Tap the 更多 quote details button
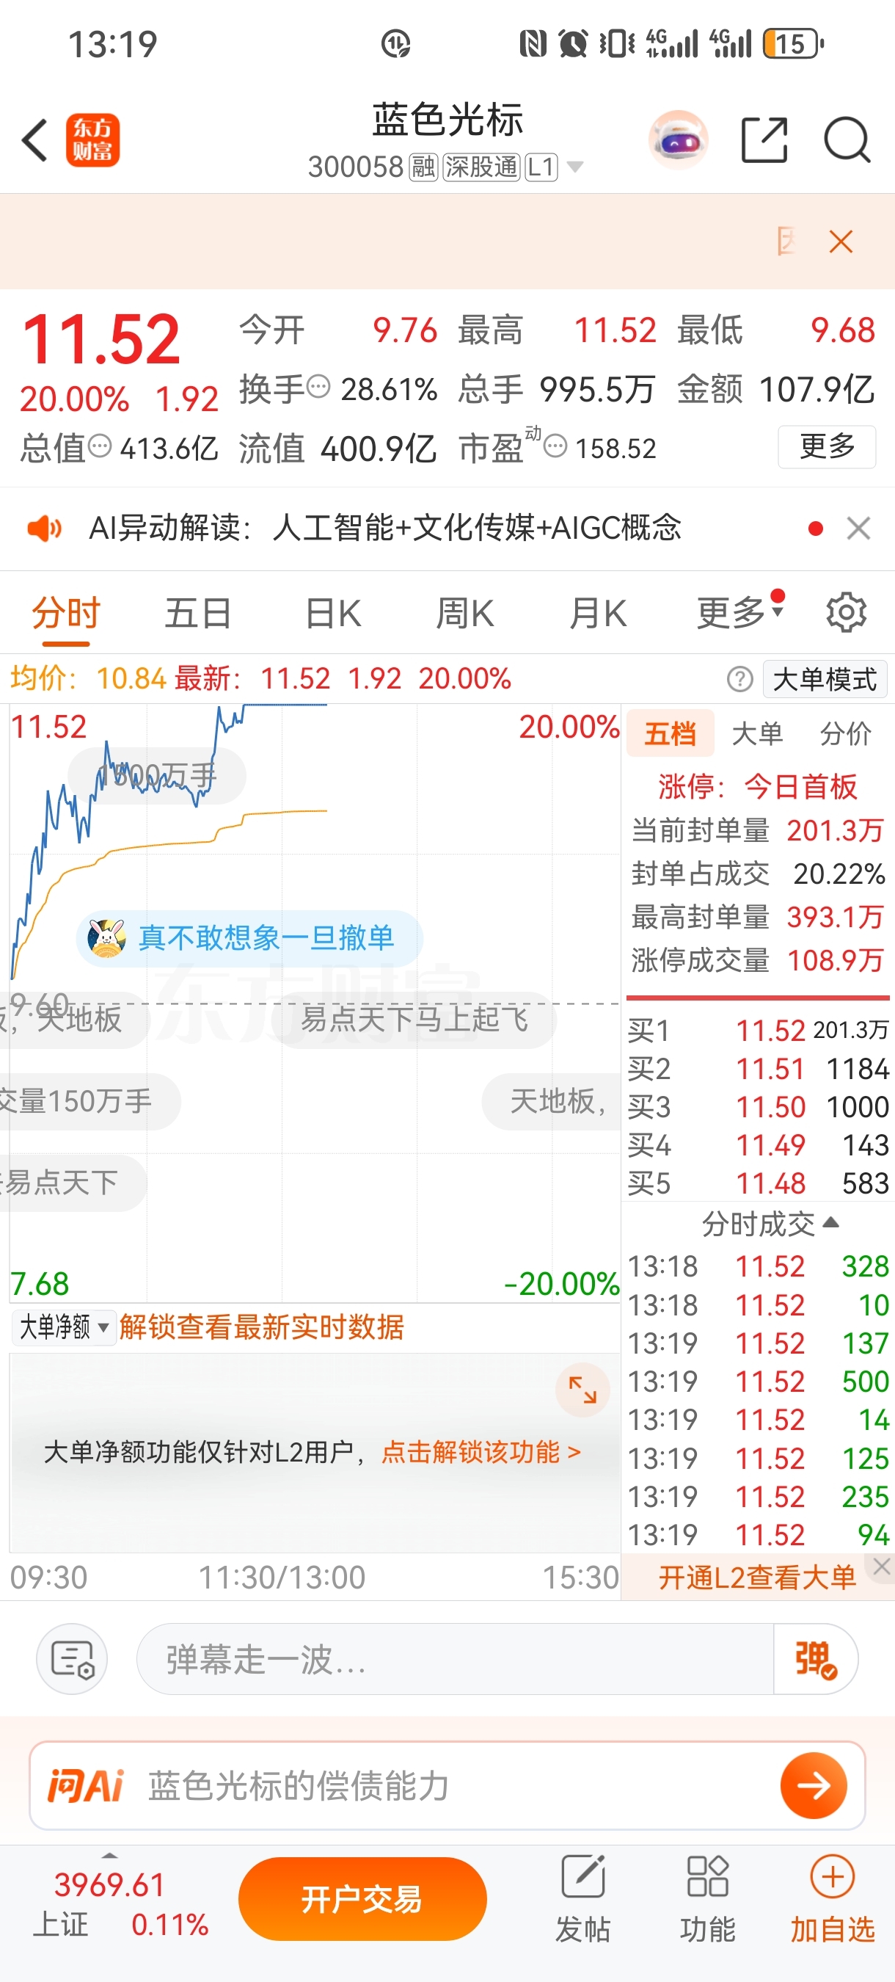Screen dimensions: 895x1982 tap(827, 446)
